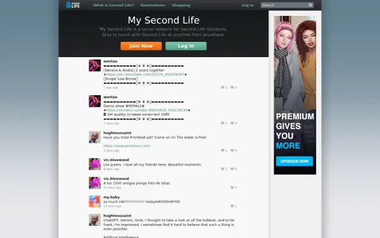Open the primfeed.com link
380x238 pixels.
coord(127,146)
